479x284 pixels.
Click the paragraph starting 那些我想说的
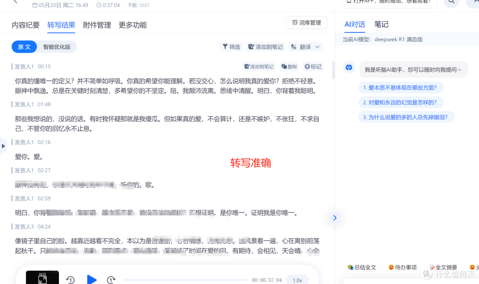(x=167, y=124)
